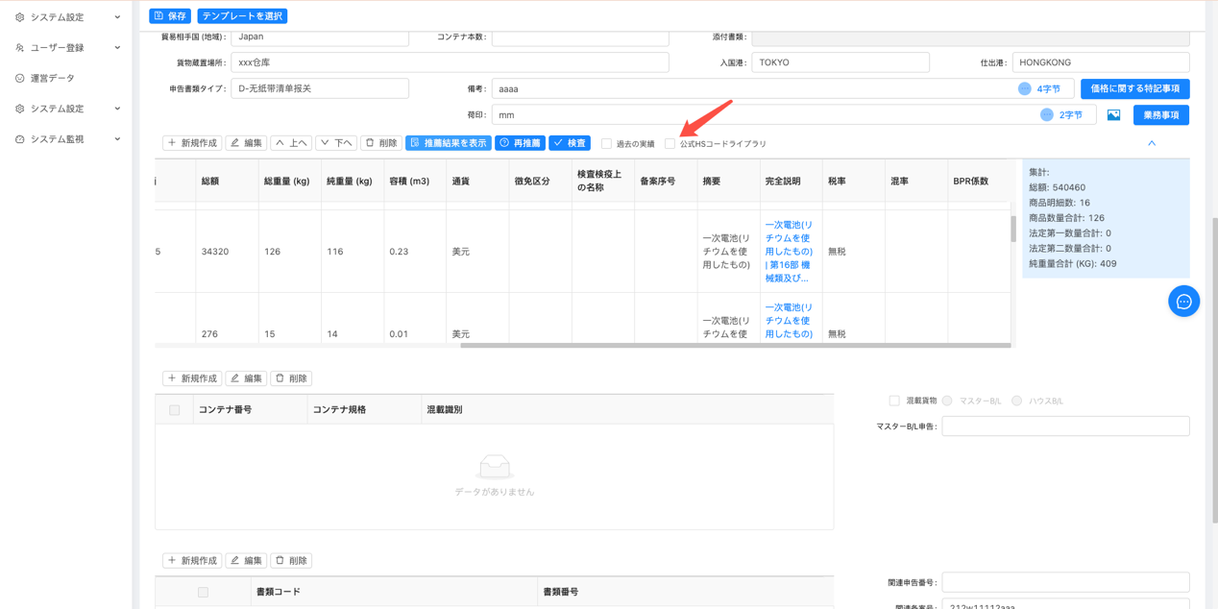Focus the マスターB/L申告 input field
Image resolution: width=1218 pixels, height=609 pixels.
coord(1065,426)
